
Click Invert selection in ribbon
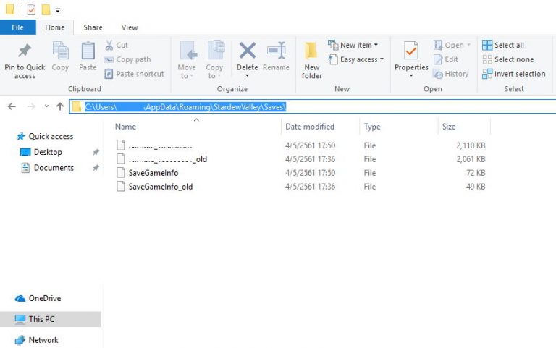[513, 74]
